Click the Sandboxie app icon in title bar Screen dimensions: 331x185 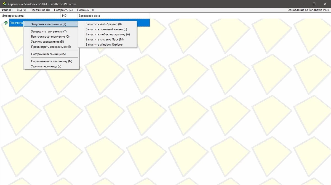coord(4,4)
